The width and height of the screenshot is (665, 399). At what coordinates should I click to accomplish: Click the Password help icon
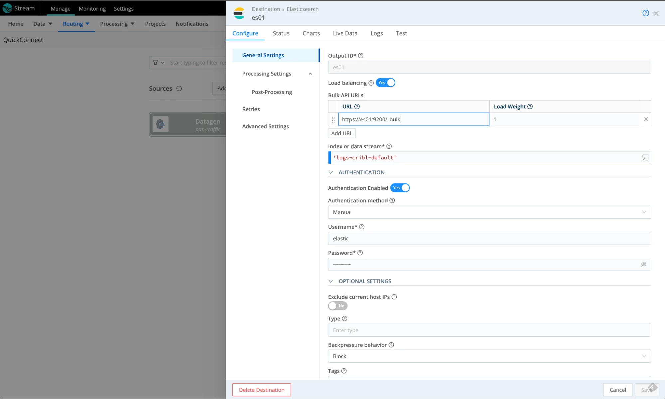360,253
